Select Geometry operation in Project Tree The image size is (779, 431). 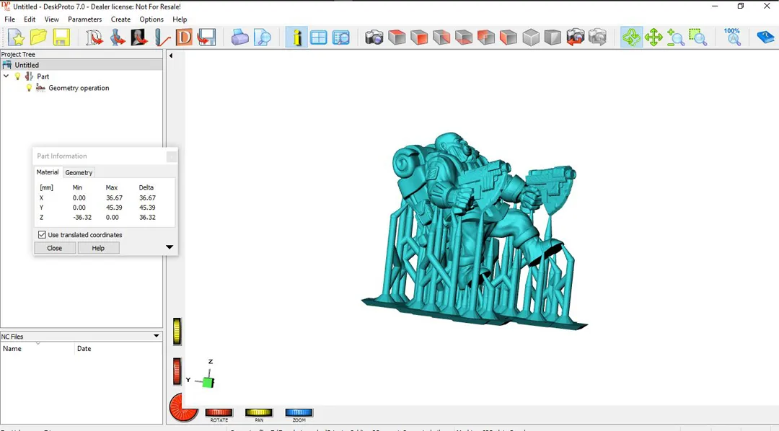(x=79, y=88)
